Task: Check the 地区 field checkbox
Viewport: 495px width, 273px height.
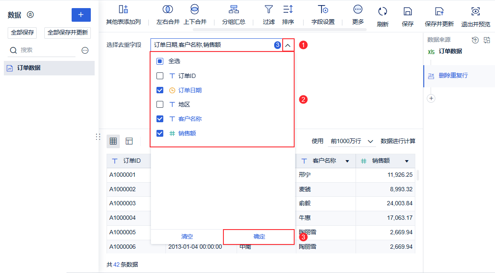Action: (160, 104)
